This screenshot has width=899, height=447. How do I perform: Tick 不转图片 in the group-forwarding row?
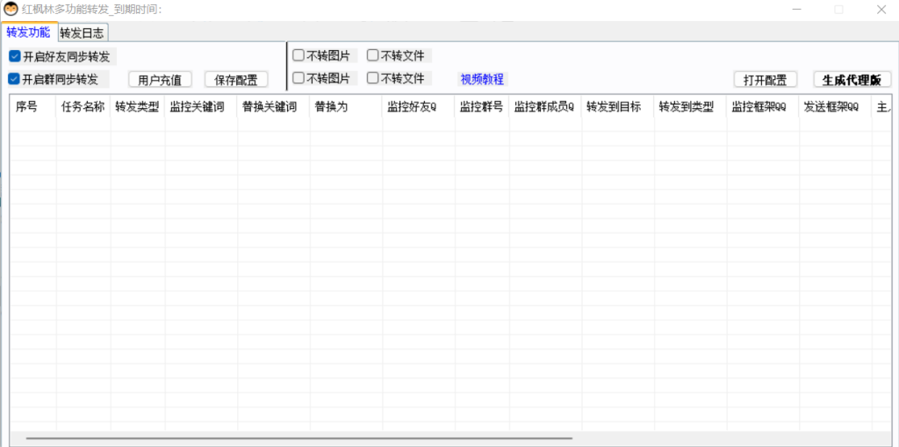[298, 78]
